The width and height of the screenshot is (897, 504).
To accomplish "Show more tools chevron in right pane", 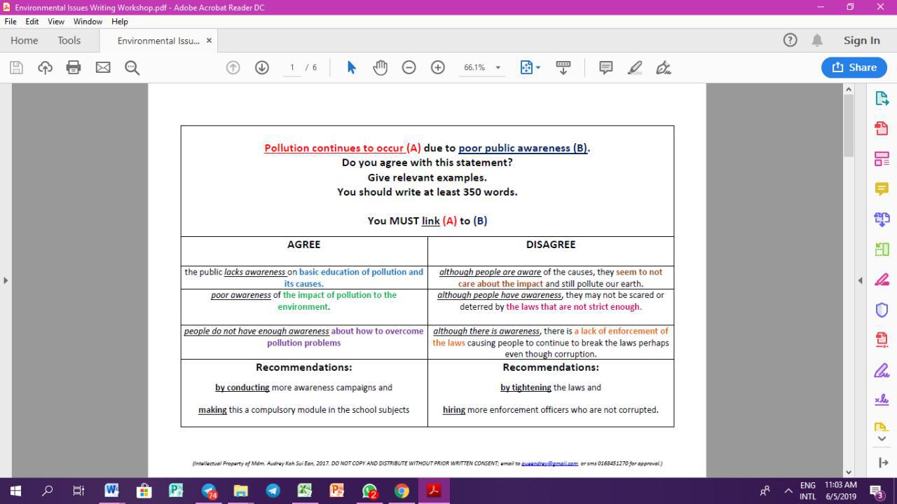I will (882, 439).
